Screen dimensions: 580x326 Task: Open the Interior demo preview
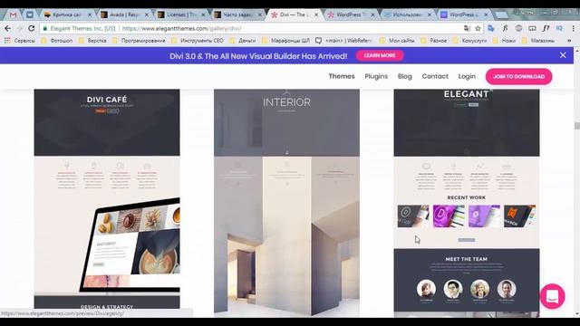pos(286,203)
